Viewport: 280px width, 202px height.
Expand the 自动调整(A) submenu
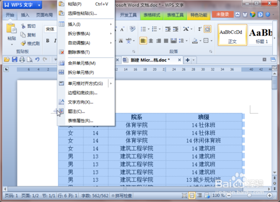pyautogui.click(x=111, y=43)
